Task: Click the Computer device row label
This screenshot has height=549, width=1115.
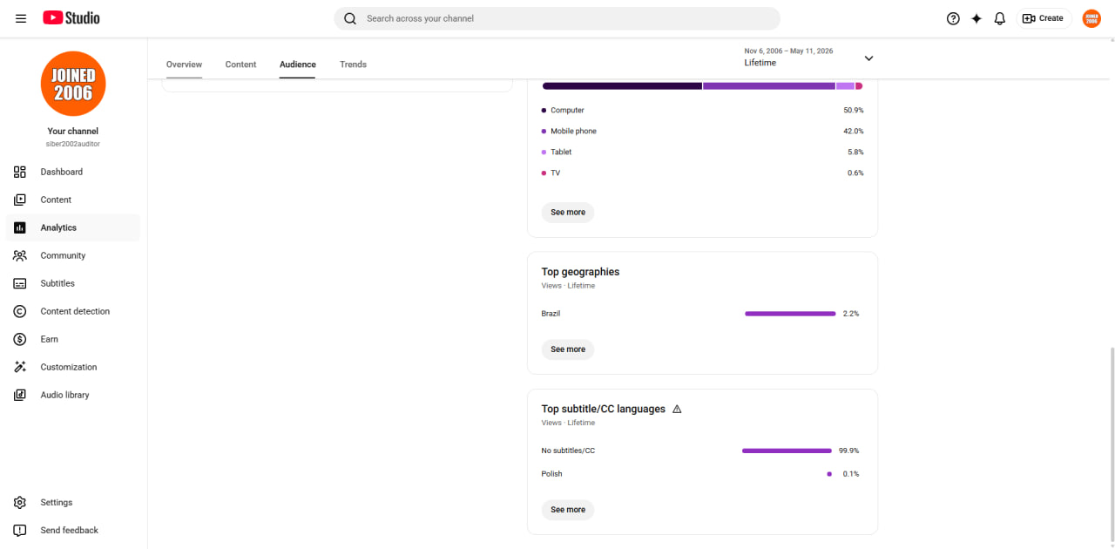Action: [567, 111]
